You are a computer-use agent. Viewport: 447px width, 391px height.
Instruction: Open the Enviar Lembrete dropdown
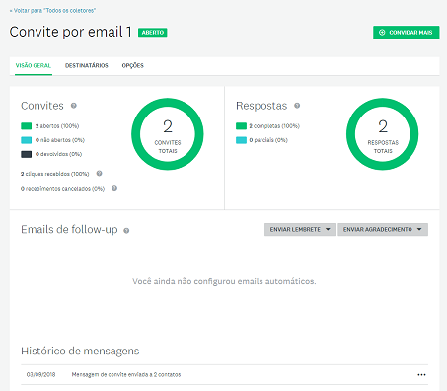(x=300, y=229)
